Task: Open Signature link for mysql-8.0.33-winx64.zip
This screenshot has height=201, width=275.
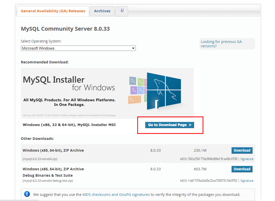Action: click(247, 159)
